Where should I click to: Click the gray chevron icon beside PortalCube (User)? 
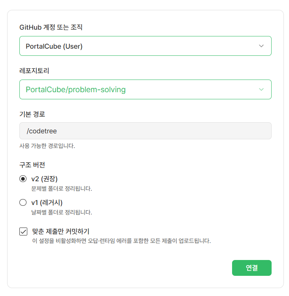click(x=261, y=46)
